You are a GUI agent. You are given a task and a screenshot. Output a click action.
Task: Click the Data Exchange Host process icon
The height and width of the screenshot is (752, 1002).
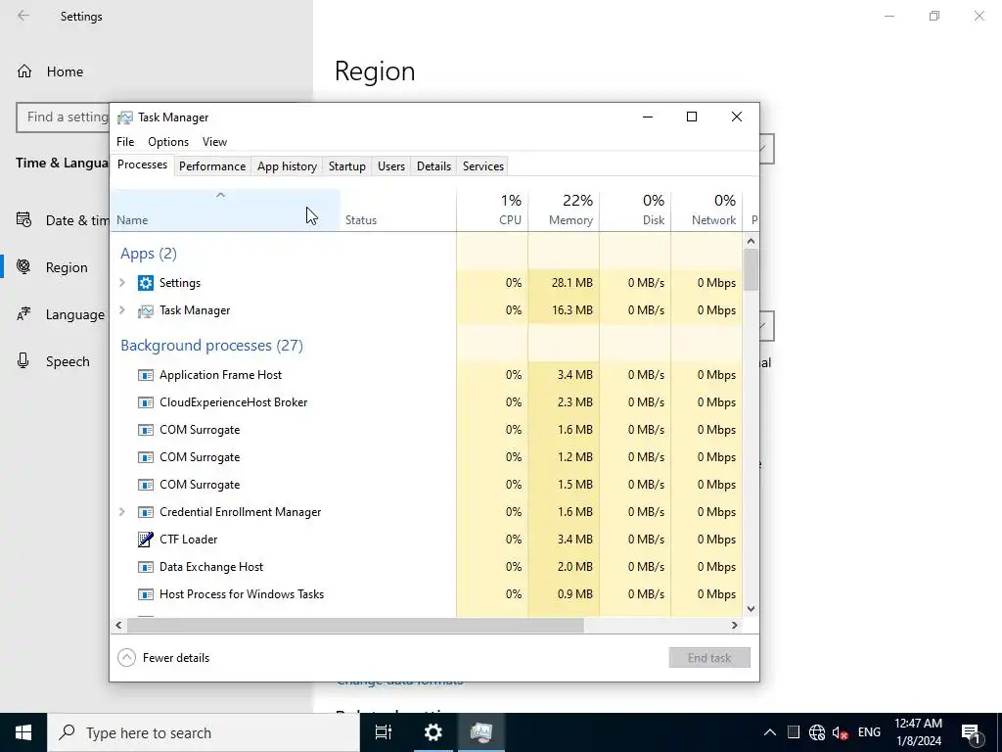click(146, 567)
